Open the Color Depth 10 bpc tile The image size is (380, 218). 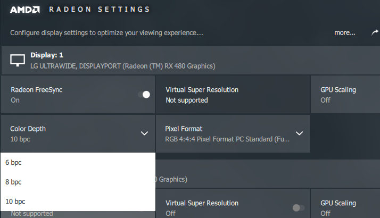pos(78,133)
